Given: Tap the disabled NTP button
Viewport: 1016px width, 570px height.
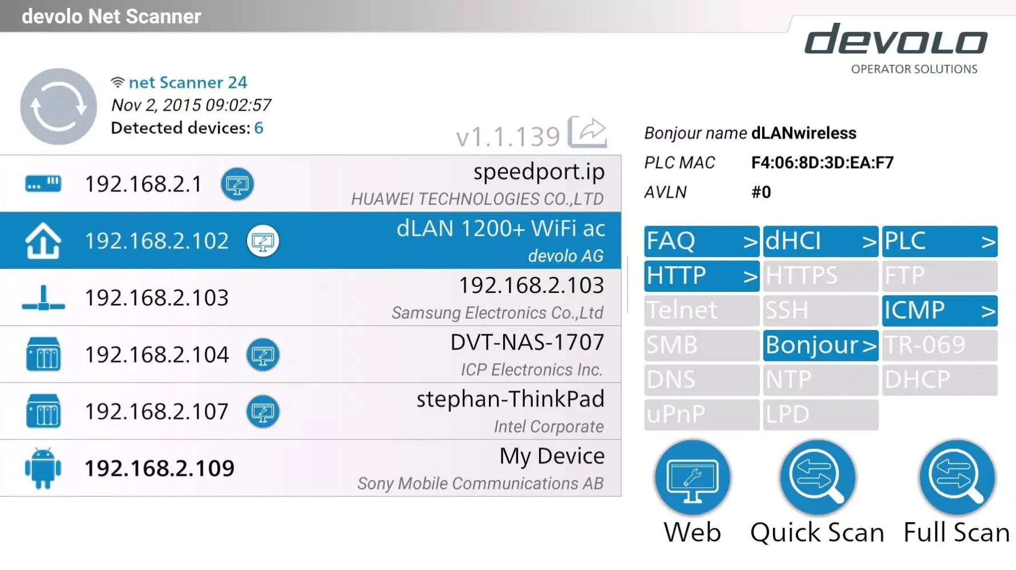Looking at the screenshot, I should [x=820, y=380].
